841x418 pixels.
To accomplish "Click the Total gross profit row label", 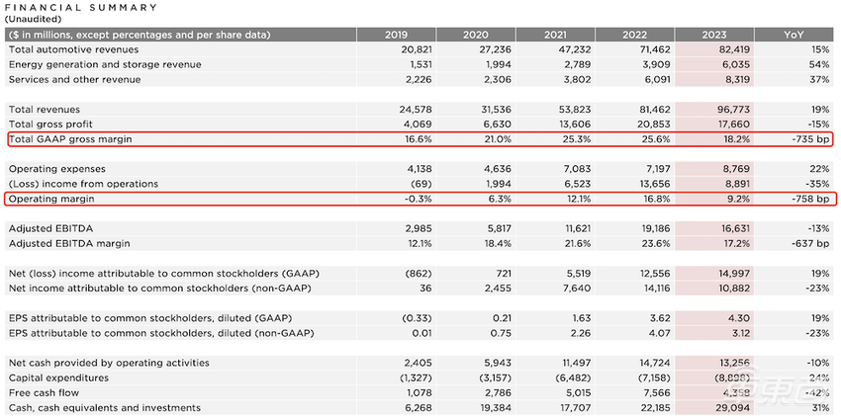I will coord(50,125).
